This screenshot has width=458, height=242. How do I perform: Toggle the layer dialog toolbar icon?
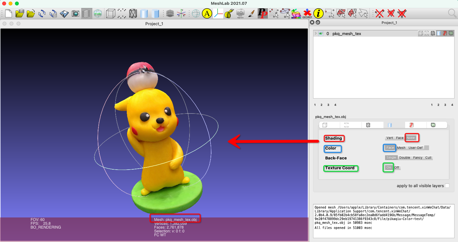pos(86,13)
